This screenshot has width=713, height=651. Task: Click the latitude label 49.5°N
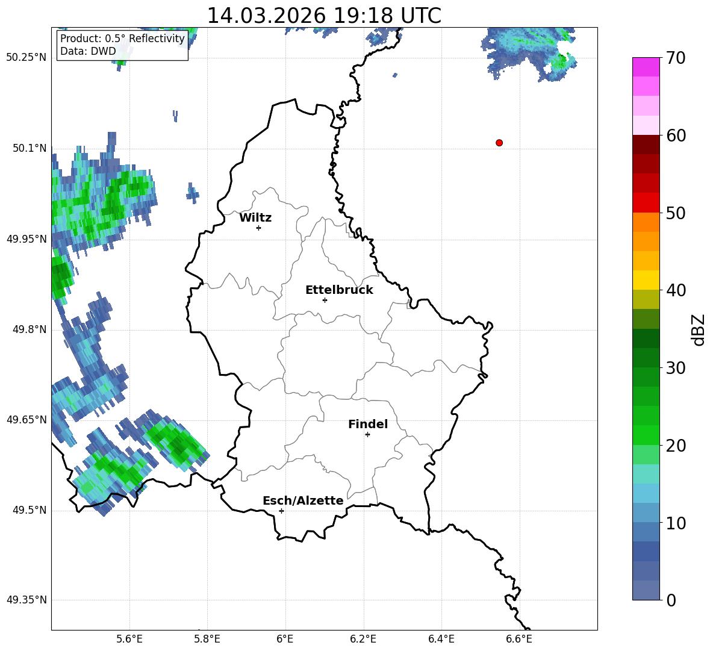[30, 510]
